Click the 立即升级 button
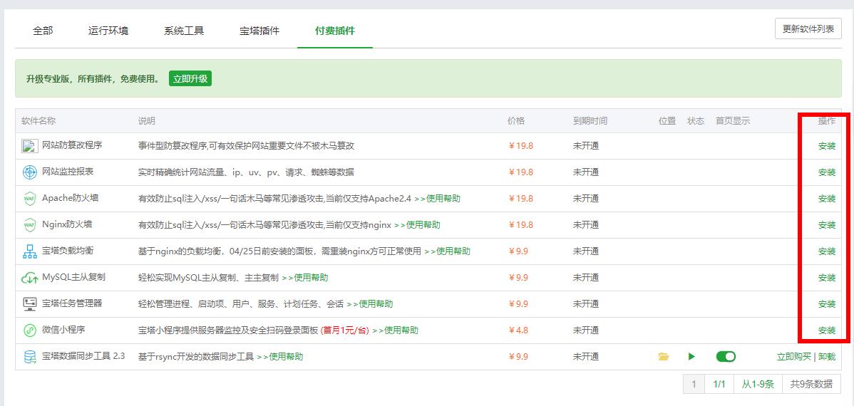This screenshot has height=406, width=854. pyautogui.click(x=190, y=78)
